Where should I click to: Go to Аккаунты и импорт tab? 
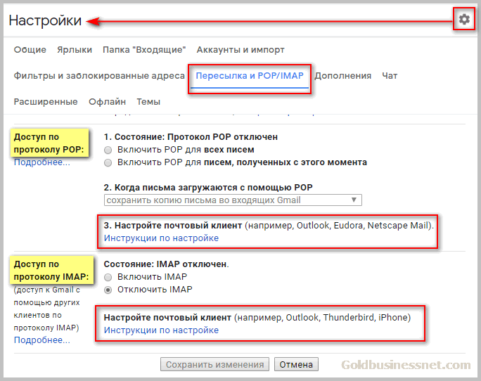coord(240,50)
